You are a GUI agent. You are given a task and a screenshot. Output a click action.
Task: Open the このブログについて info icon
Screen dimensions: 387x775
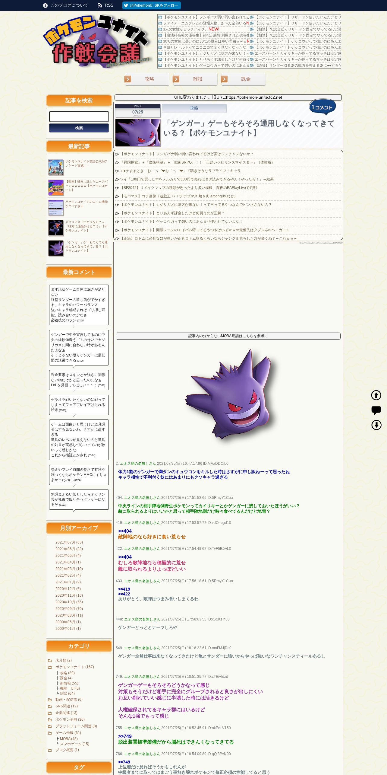45,5
